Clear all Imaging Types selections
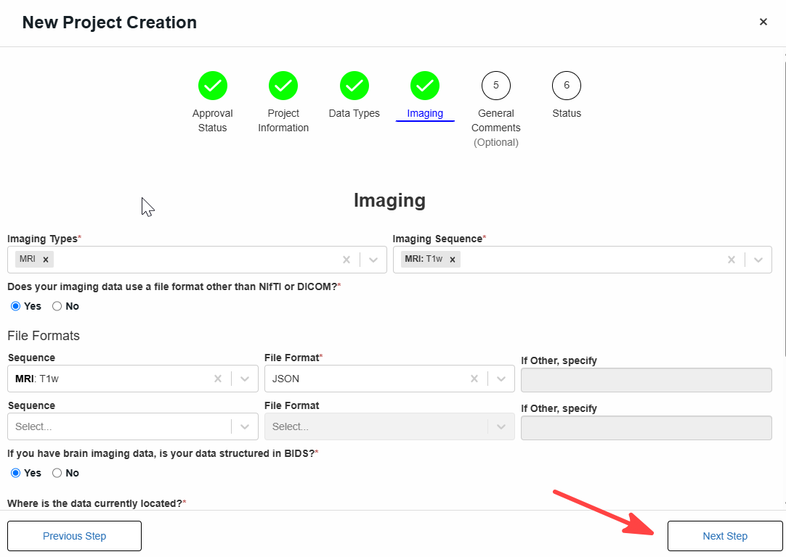 (347, 259)
